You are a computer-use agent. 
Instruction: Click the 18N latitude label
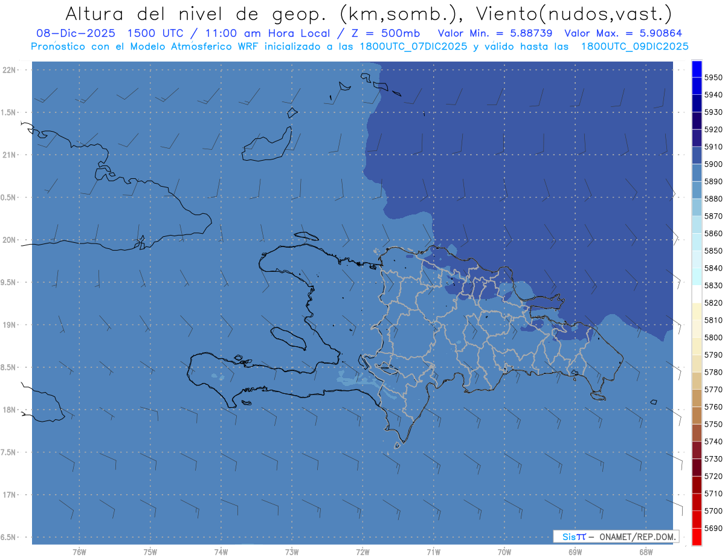(x=10, y=410)
